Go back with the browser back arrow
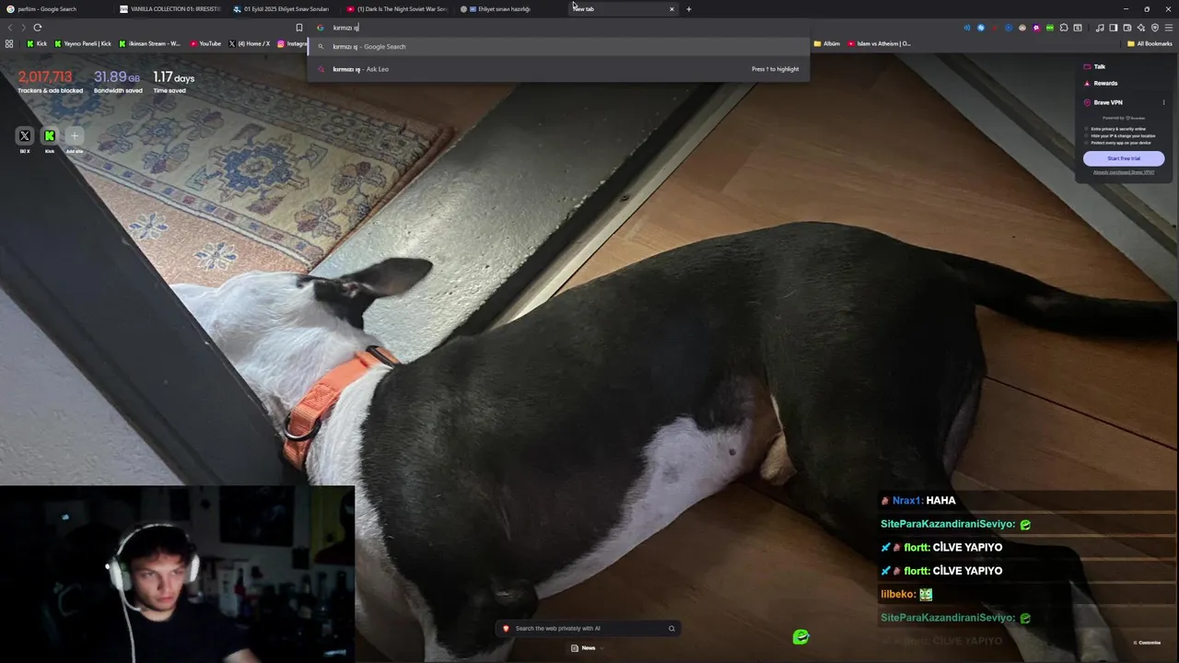Image resolution: width=1179 pixels, height=663 pixels. click(10, 28)
